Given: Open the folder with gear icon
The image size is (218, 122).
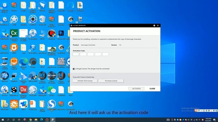Looking at the screenshot, I should (x=4, y=104).
